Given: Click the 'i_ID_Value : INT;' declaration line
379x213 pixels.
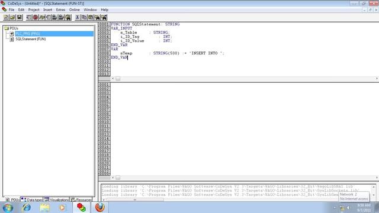Looking at the screenshot, I should point(146,41).
